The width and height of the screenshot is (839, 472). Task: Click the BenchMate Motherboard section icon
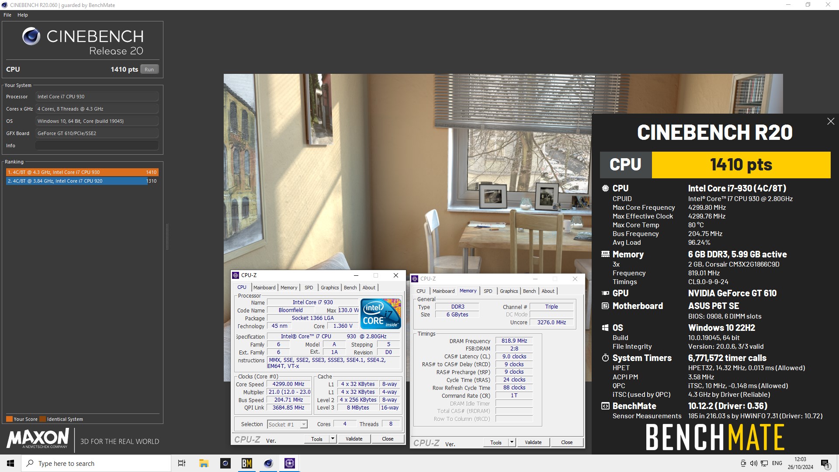[x=605, y=306]
